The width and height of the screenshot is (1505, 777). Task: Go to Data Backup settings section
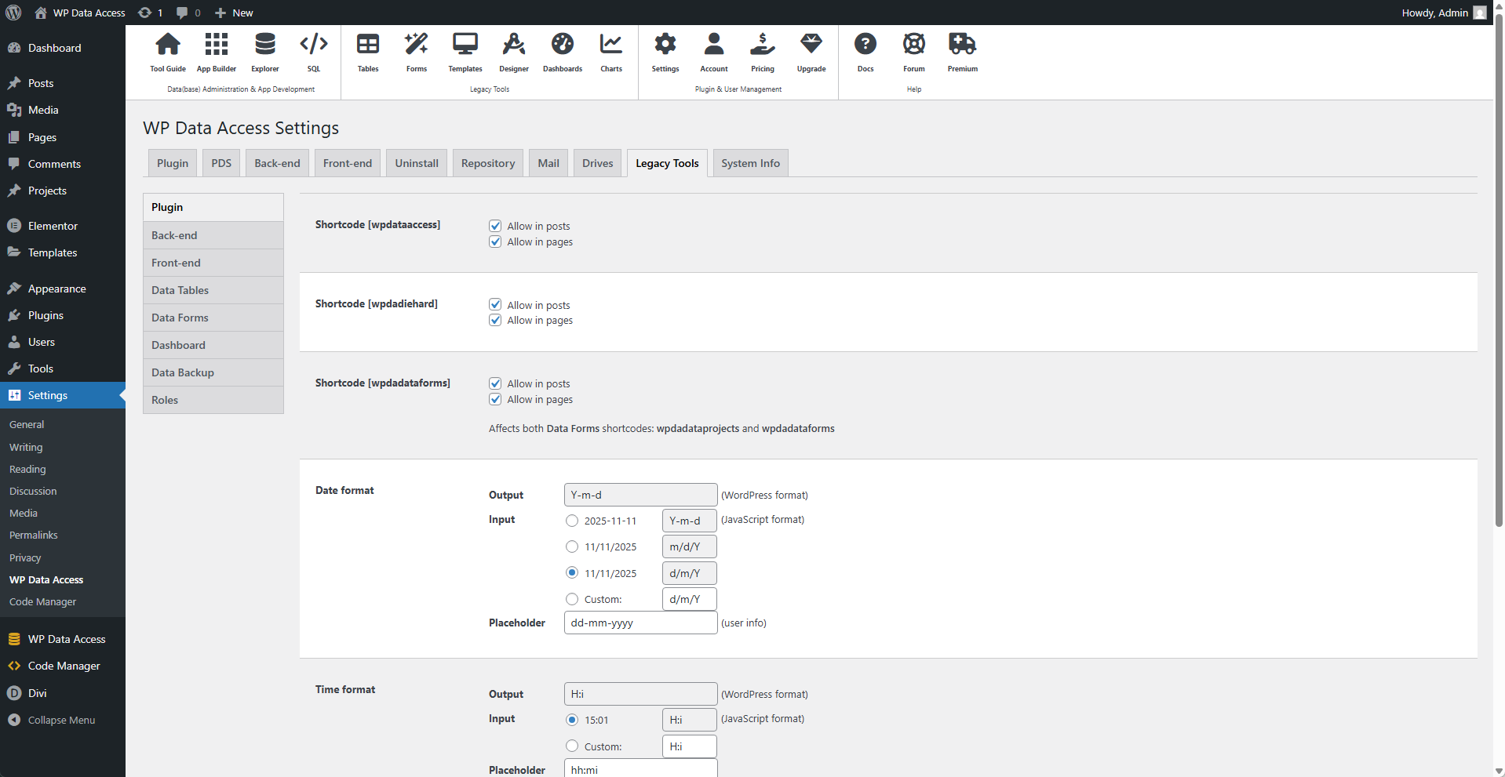tap(182, 372)
